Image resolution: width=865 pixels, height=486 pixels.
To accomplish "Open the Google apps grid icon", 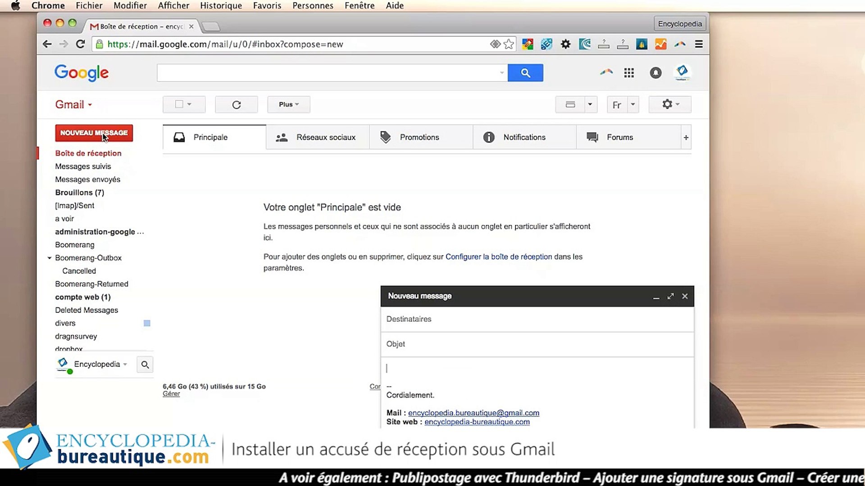I will coord(629,73).
